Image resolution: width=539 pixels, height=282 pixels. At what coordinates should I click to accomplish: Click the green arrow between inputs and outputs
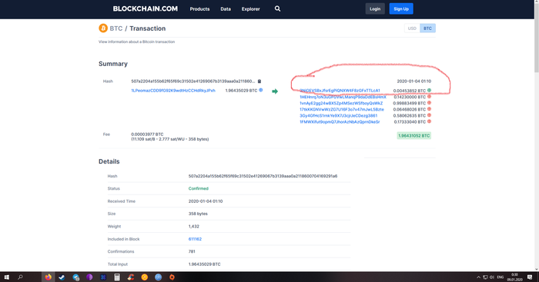click(x=275, y=91)
